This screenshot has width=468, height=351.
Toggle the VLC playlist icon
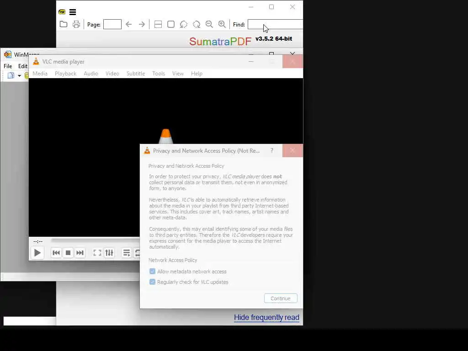tap(127, 253)
